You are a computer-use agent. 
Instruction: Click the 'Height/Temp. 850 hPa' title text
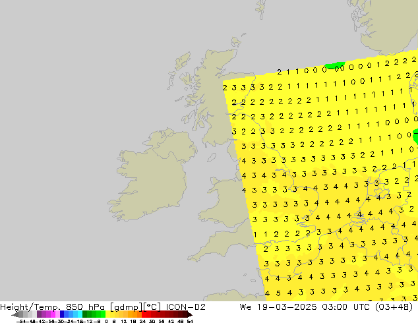[53, 307]
